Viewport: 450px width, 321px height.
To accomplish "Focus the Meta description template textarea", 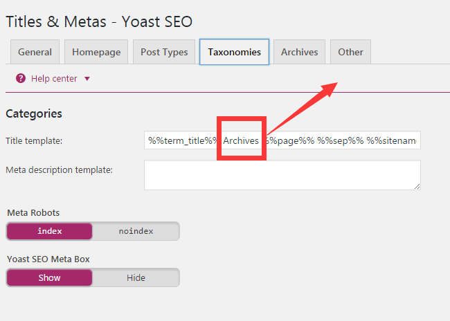I will [282, 175].
